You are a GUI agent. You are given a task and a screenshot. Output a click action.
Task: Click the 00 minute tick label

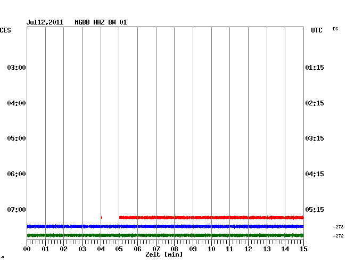tap(27, 249)
